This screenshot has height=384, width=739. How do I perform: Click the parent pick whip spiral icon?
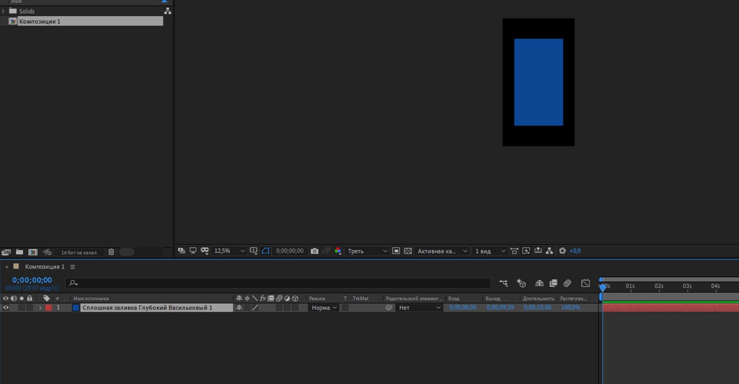[x=389, y=308]
